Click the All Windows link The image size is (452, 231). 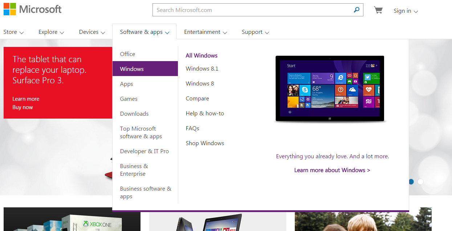[x=201, y=56]
